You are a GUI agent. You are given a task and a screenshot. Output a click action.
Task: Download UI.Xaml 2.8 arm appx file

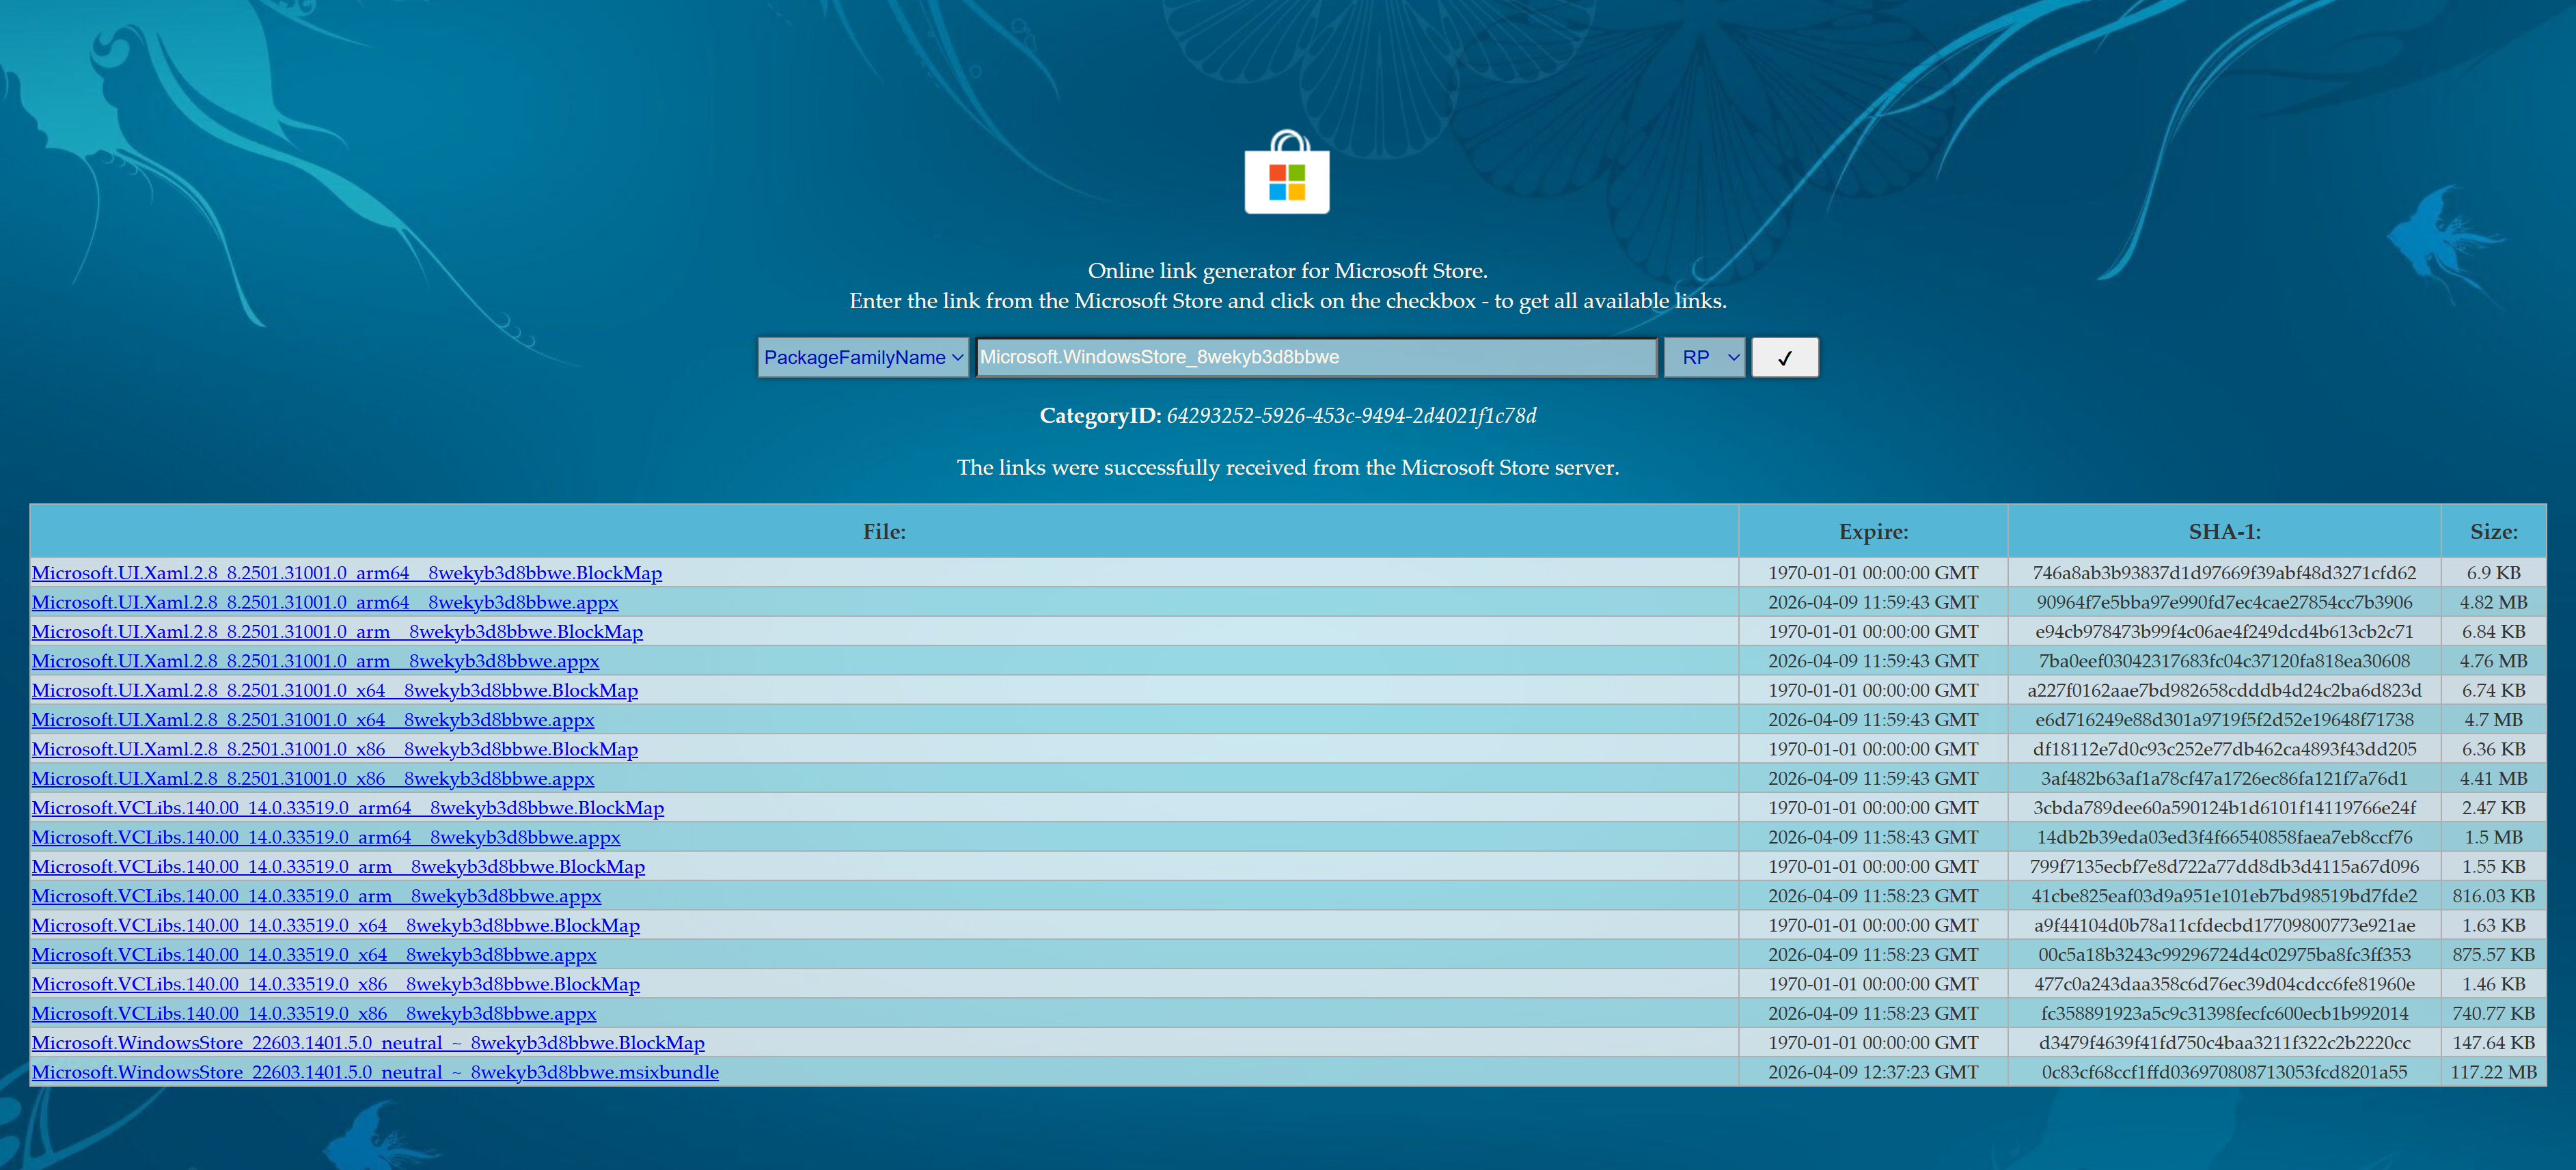315,661
